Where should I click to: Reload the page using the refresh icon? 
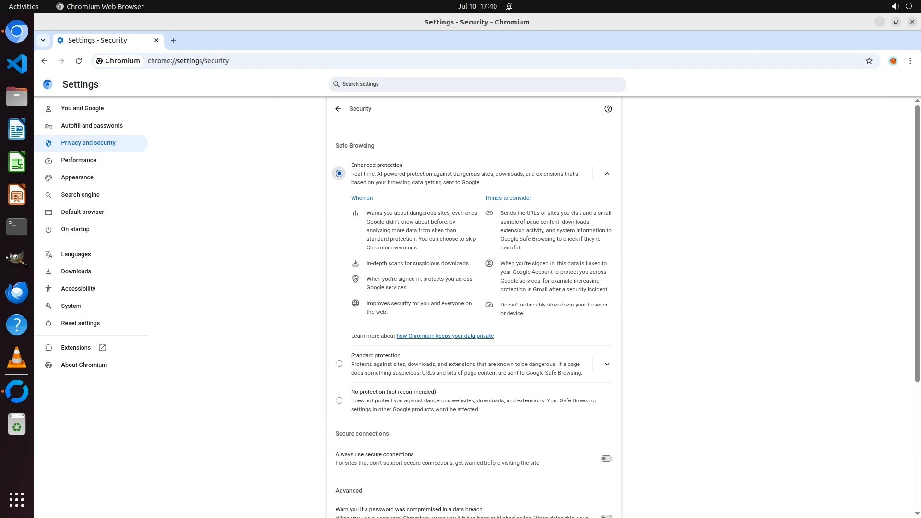[79, 61]
